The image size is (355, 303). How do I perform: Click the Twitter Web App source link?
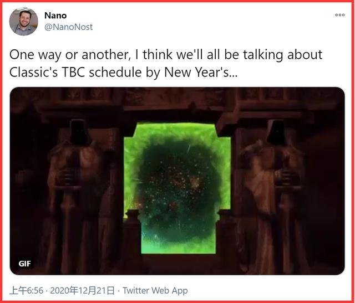click(x=155, y=291)
